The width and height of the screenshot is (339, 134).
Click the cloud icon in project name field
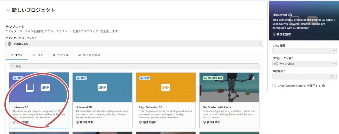tap(276, 63)
